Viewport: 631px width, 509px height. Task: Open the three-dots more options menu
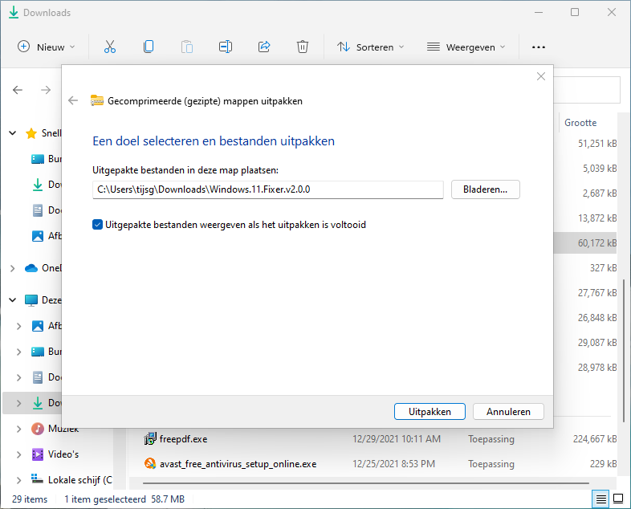(539, 47)
